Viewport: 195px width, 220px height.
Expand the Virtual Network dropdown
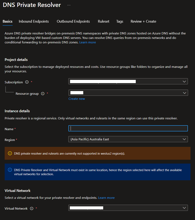tap(128, 208)
